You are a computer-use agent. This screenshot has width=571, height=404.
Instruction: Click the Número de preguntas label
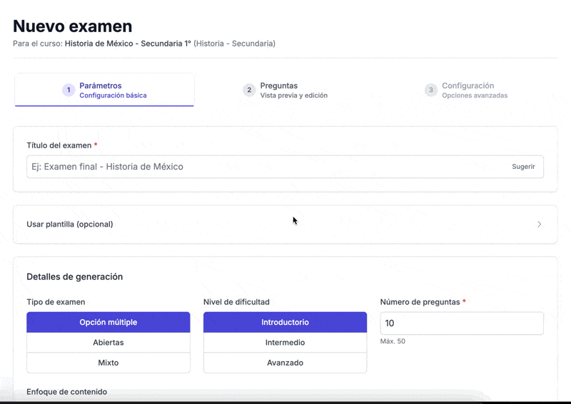point(420,302)
